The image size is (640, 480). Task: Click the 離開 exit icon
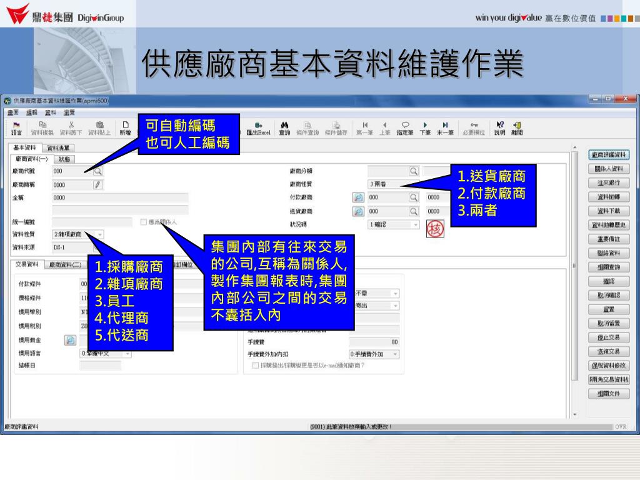(x=517, y=128)
